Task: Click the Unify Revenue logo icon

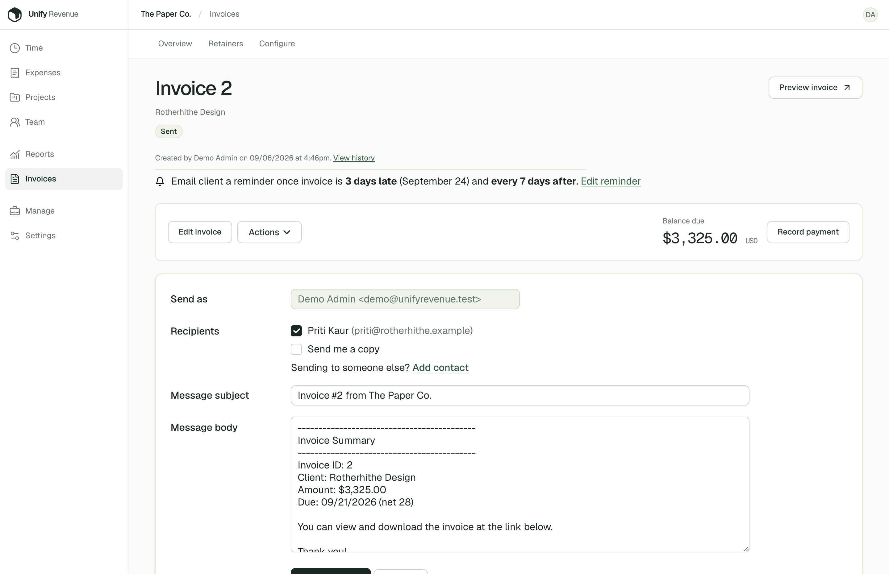Action: pos(15,15)
